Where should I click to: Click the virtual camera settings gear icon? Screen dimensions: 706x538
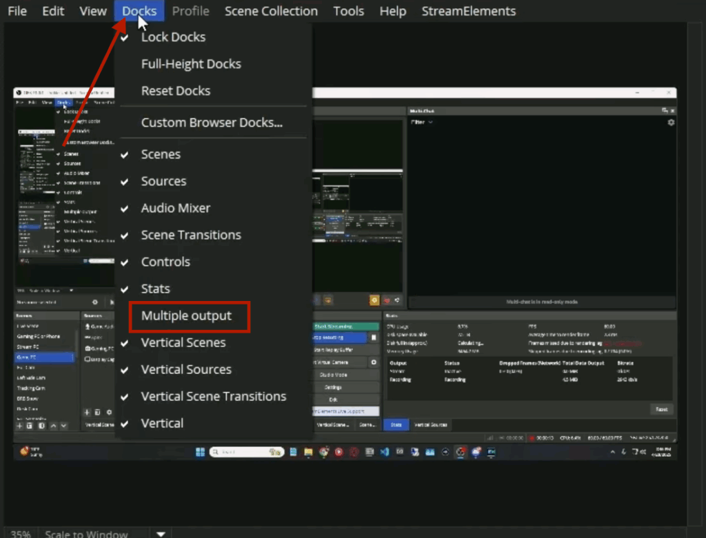click(374, 362)
